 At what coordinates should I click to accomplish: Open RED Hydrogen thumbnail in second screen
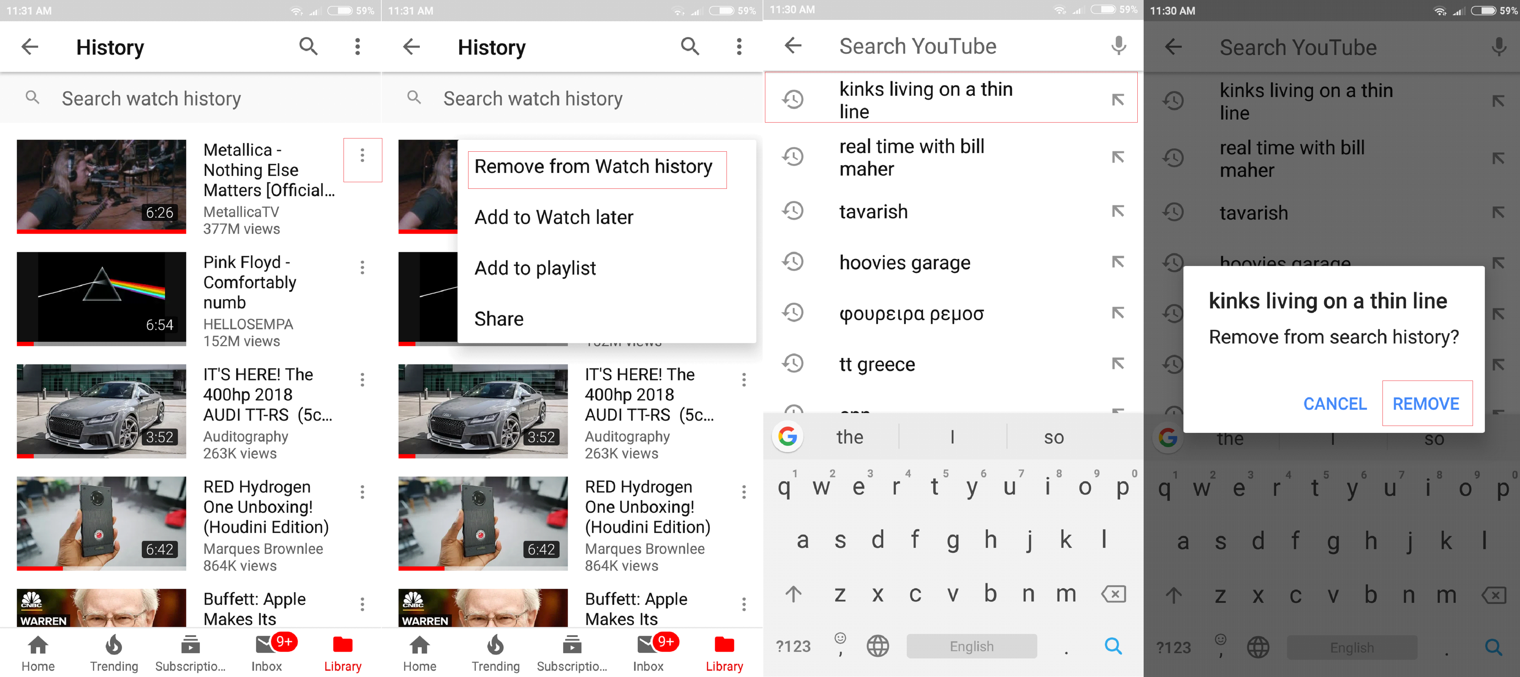pyautogui.click(x=483, y=524)
